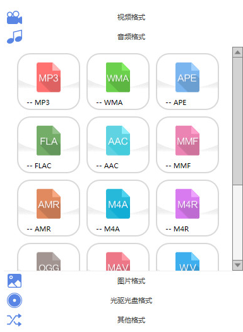Click the '-- M4A' label
The height and width of the screenshot is (332, 243).
click(x=108, y=229)
